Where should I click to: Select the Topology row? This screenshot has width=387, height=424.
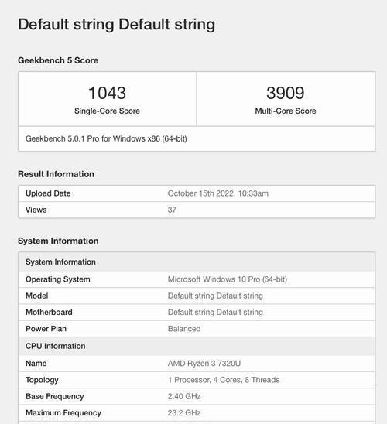point(197,380)
